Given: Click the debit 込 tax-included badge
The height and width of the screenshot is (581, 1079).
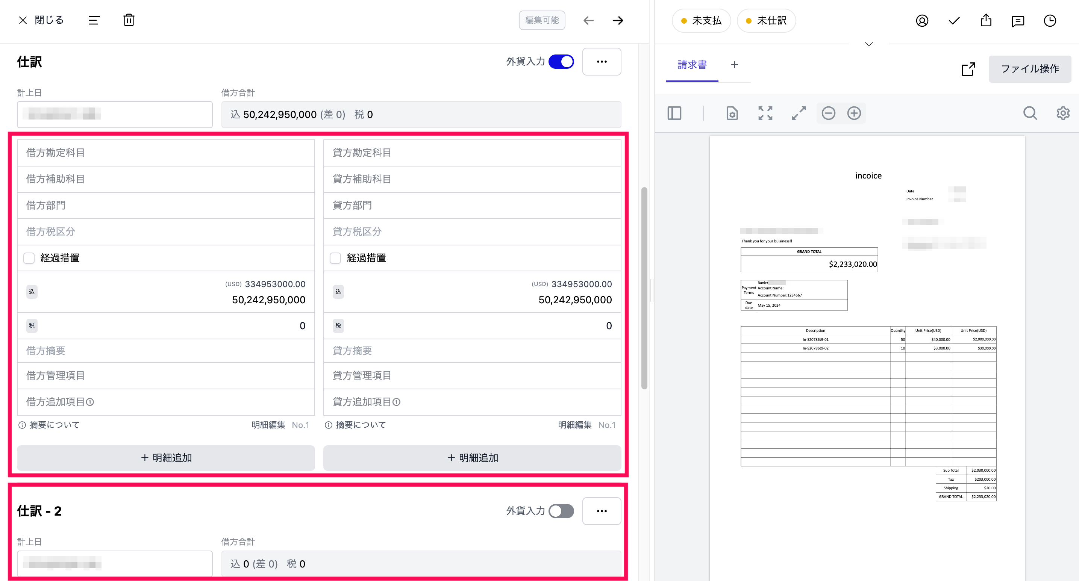Looking at the screenshot, I should tap(32, 292).
